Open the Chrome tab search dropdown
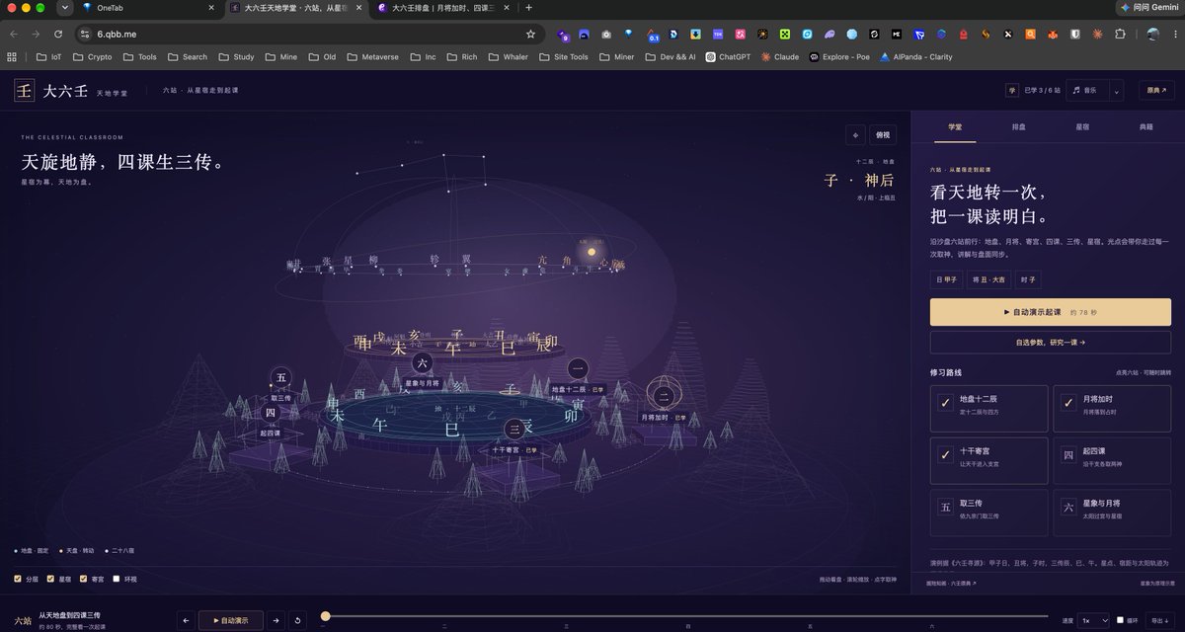Screen dimensions: 1185x632 point(65,8)
